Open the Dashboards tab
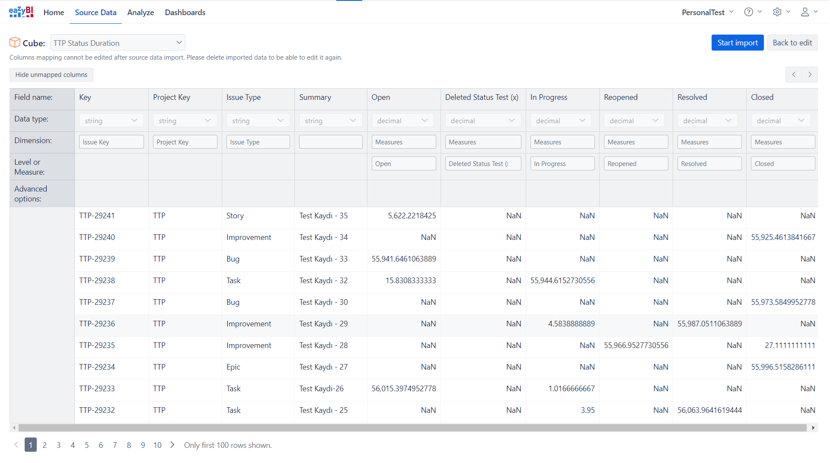830x463 pixels. pyautogui.click(x=185, y=13)
